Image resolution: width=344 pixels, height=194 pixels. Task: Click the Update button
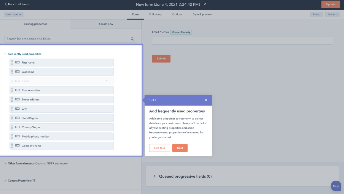331,4
